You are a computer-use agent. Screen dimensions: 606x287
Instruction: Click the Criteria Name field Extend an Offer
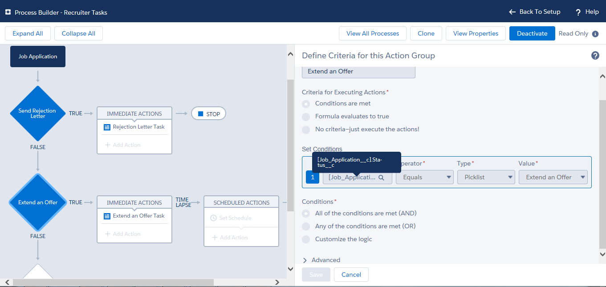click(x=358, y=72)
